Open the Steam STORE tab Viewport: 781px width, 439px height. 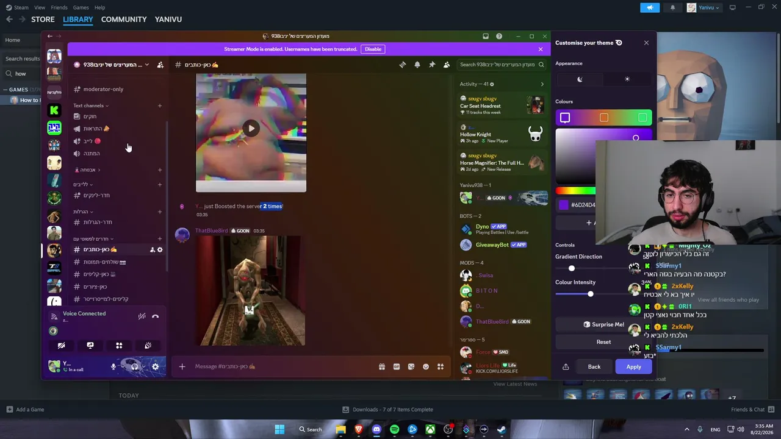(x=43, y=20)
